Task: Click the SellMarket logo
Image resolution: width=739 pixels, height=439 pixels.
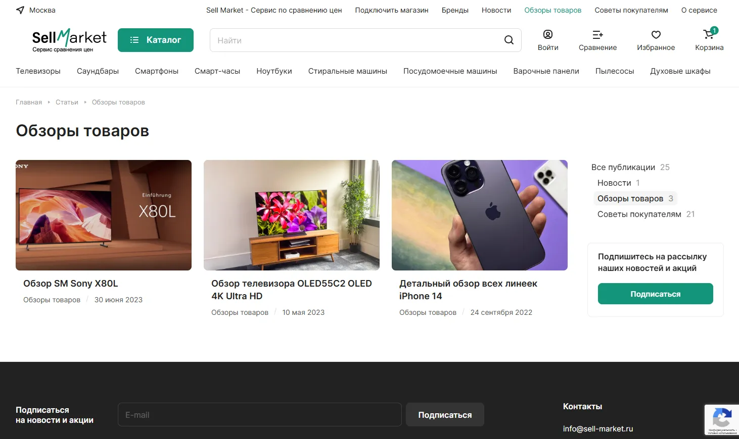Action: [x=69, y=40]
